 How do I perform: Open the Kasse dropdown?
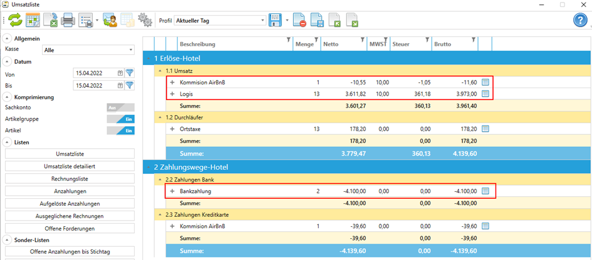(x=88, y=49)
